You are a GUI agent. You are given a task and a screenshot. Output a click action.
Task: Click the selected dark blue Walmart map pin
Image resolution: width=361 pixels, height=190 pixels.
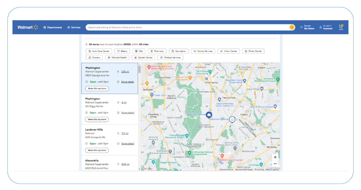tap(209, 115)
